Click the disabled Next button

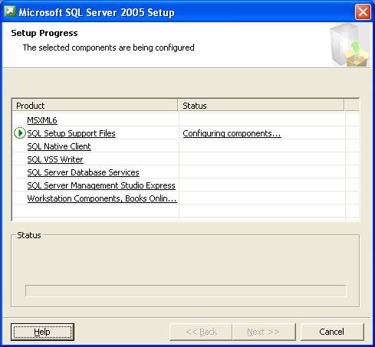[x=264, y=332]
